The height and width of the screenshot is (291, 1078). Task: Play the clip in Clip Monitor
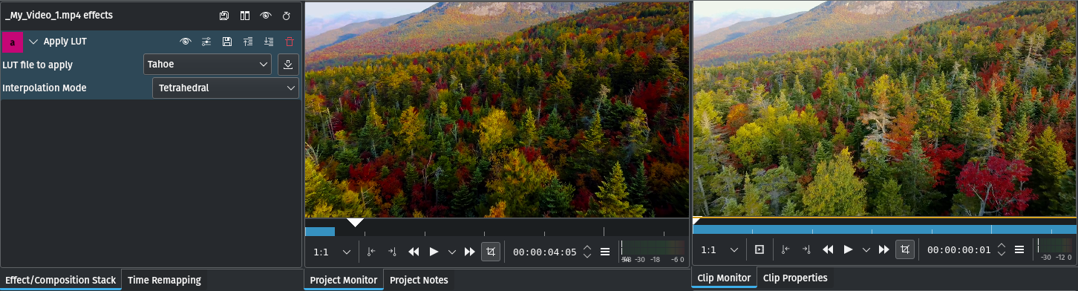click(848, 250)
